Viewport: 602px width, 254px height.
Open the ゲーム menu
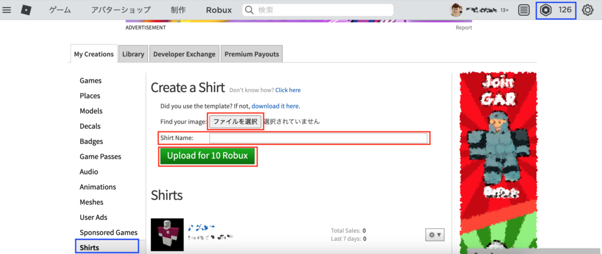tap(60, 10)
